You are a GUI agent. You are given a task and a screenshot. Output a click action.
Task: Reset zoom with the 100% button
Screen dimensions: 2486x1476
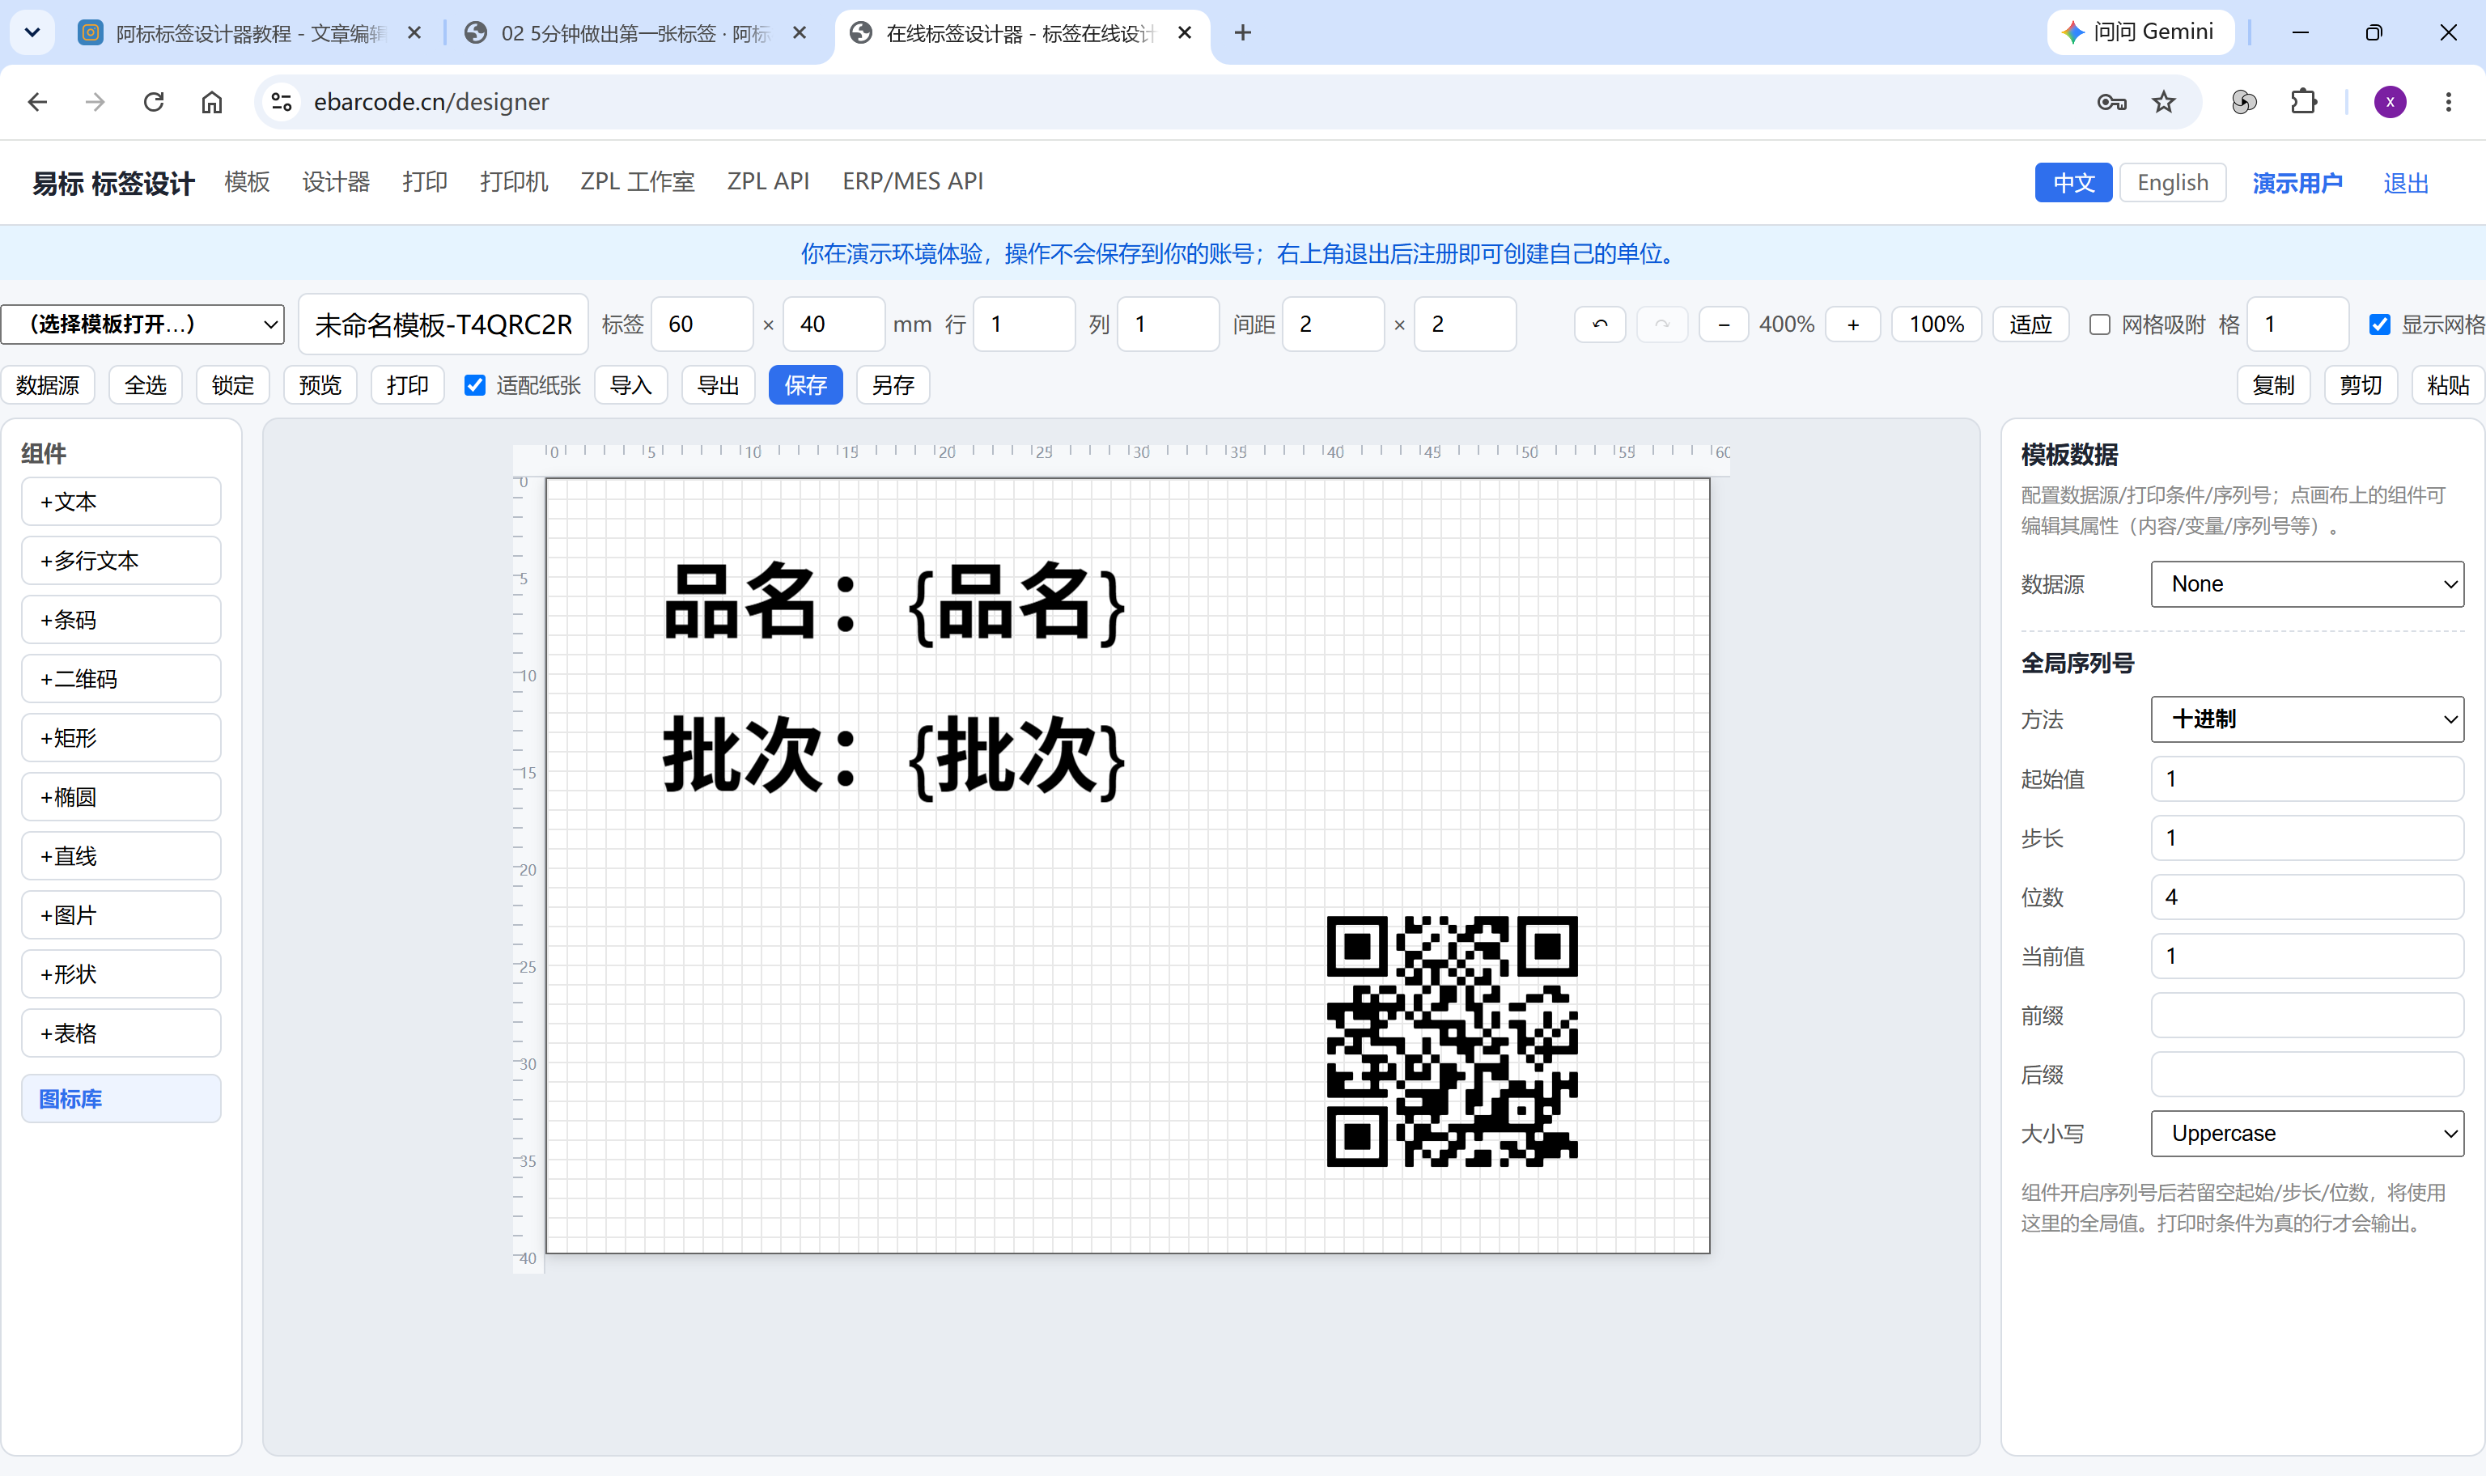coord(1936,324)
